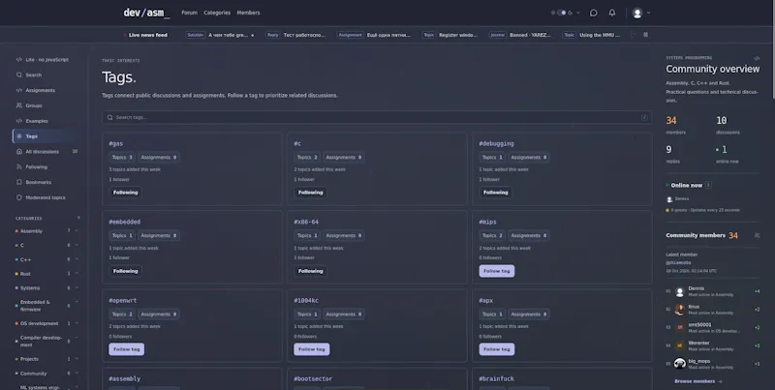This screenshot has width=775, height=390.
Task: Expand the Assembly category
Action: click(77, 231)
